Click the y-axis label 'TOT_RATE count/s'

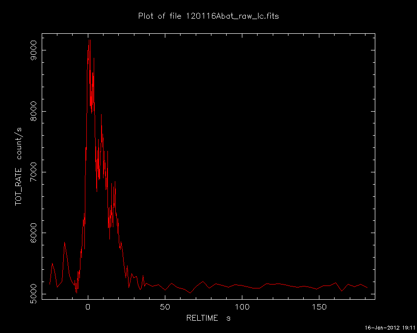[x=18, y=166]
